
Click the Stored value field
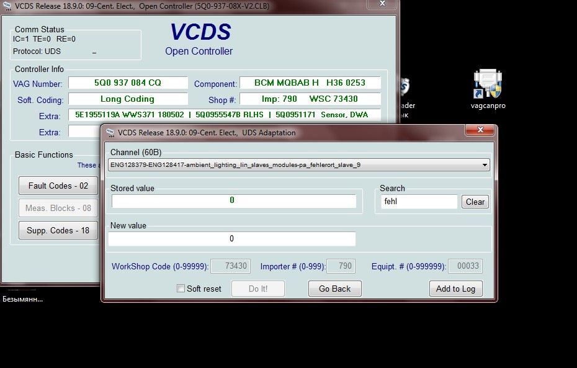[x=234, y=200]
